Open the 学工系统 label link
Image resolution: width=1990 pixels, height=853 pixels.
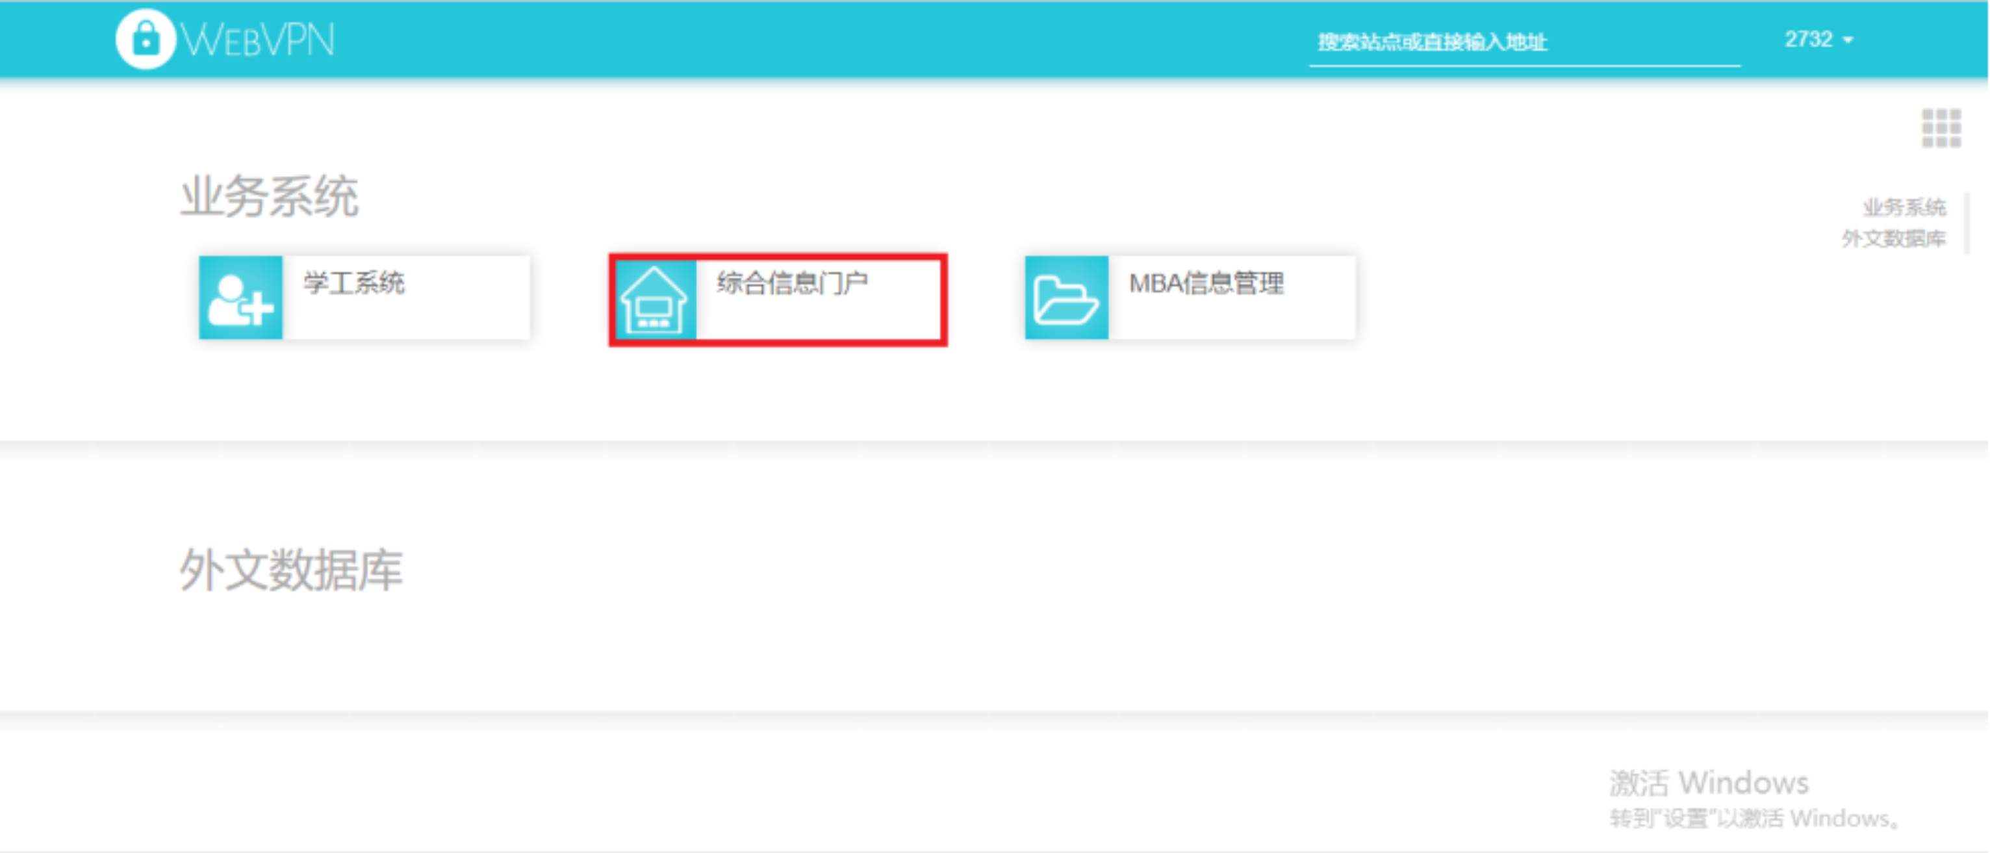[354, 283]
